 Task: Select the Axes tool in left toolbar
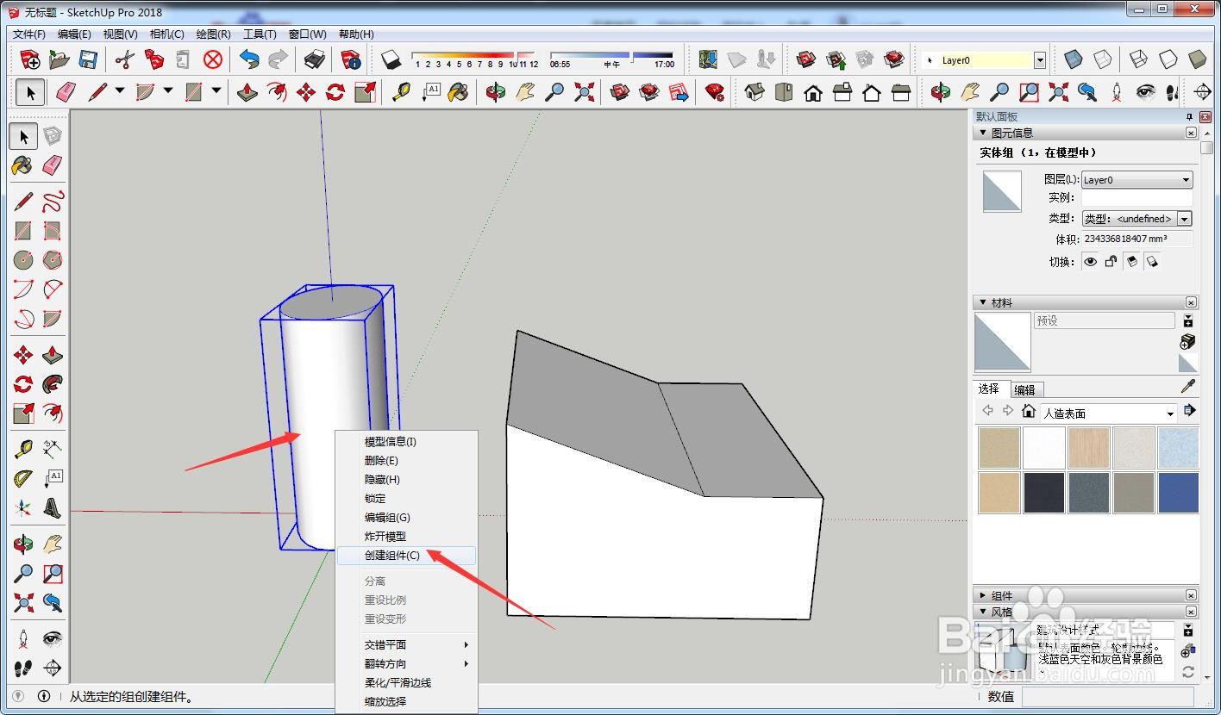click(x=23, y=507)
